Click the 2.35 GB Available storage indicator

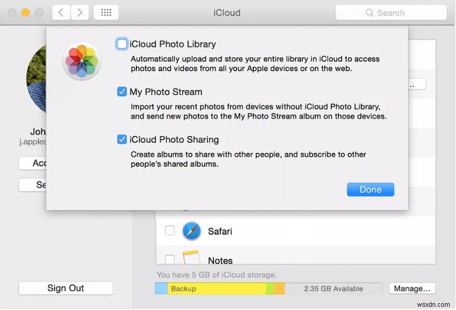click(x=334, y=288)
